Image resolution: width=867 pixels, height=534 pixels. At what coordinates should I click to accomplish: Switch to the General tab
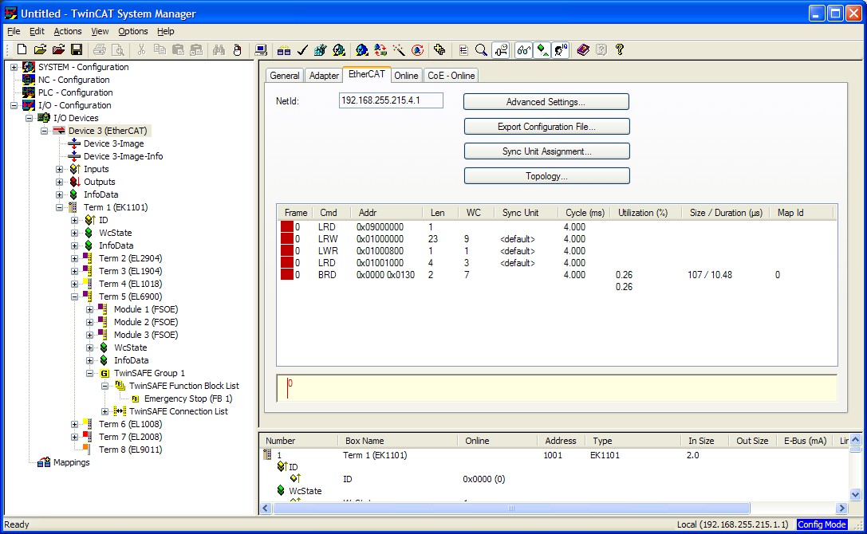(284, 76)
